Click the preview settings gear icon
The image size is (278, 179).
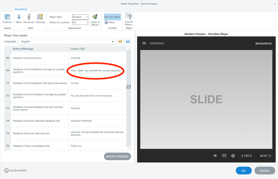click(x=233, y=156)
